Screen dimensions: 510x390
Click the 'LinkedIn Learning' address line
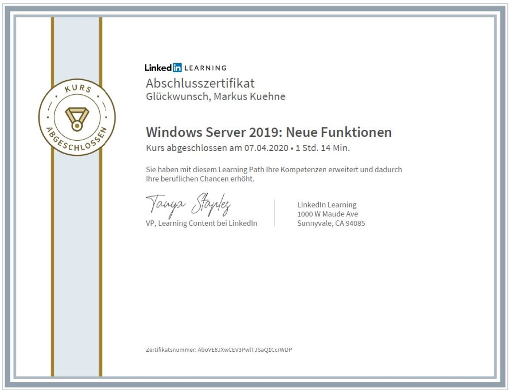(327, 205)
